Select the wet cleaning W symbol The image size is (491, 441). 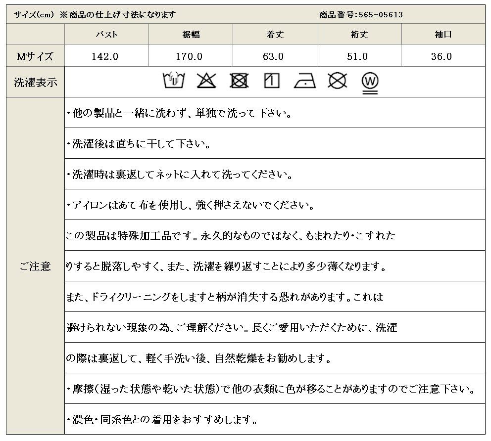click(x=370, y=82)
